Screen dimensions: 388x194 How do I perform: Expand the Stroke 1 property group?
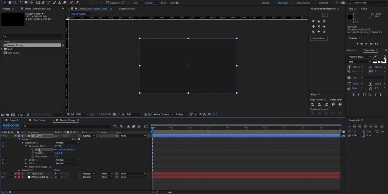(26, 160)
